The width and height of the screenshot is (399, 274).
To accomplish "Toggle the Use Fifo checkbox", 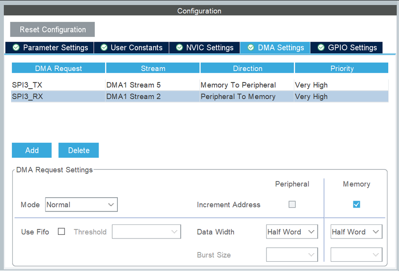I will point(62,232).
